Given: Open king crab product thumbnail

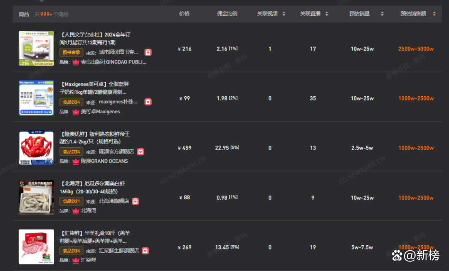Looking at the screenshot, I should tap(36, 148).
